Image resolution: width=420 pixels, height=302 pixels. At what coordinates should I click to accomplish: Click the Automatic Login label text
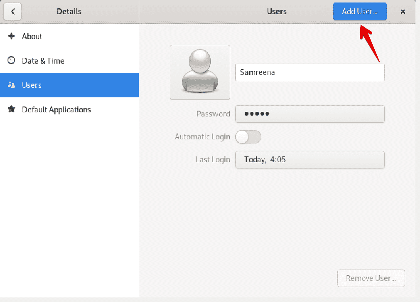[202, 137]
